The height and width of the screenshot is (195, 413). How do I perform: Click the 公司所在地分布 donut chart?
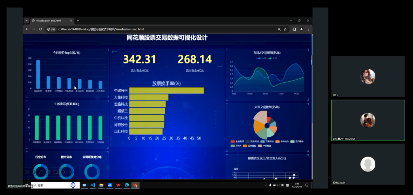(x=92, y=171)
